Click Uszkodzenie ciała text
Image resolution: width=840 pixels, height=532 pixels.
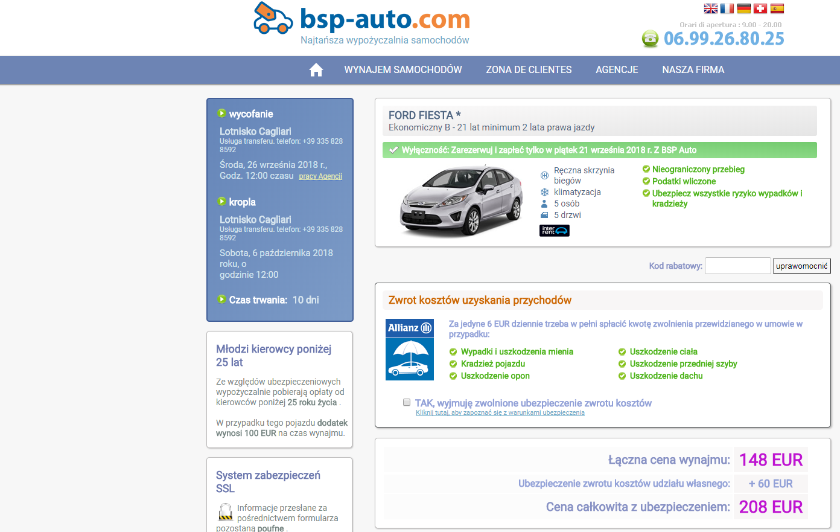[664, 351]
